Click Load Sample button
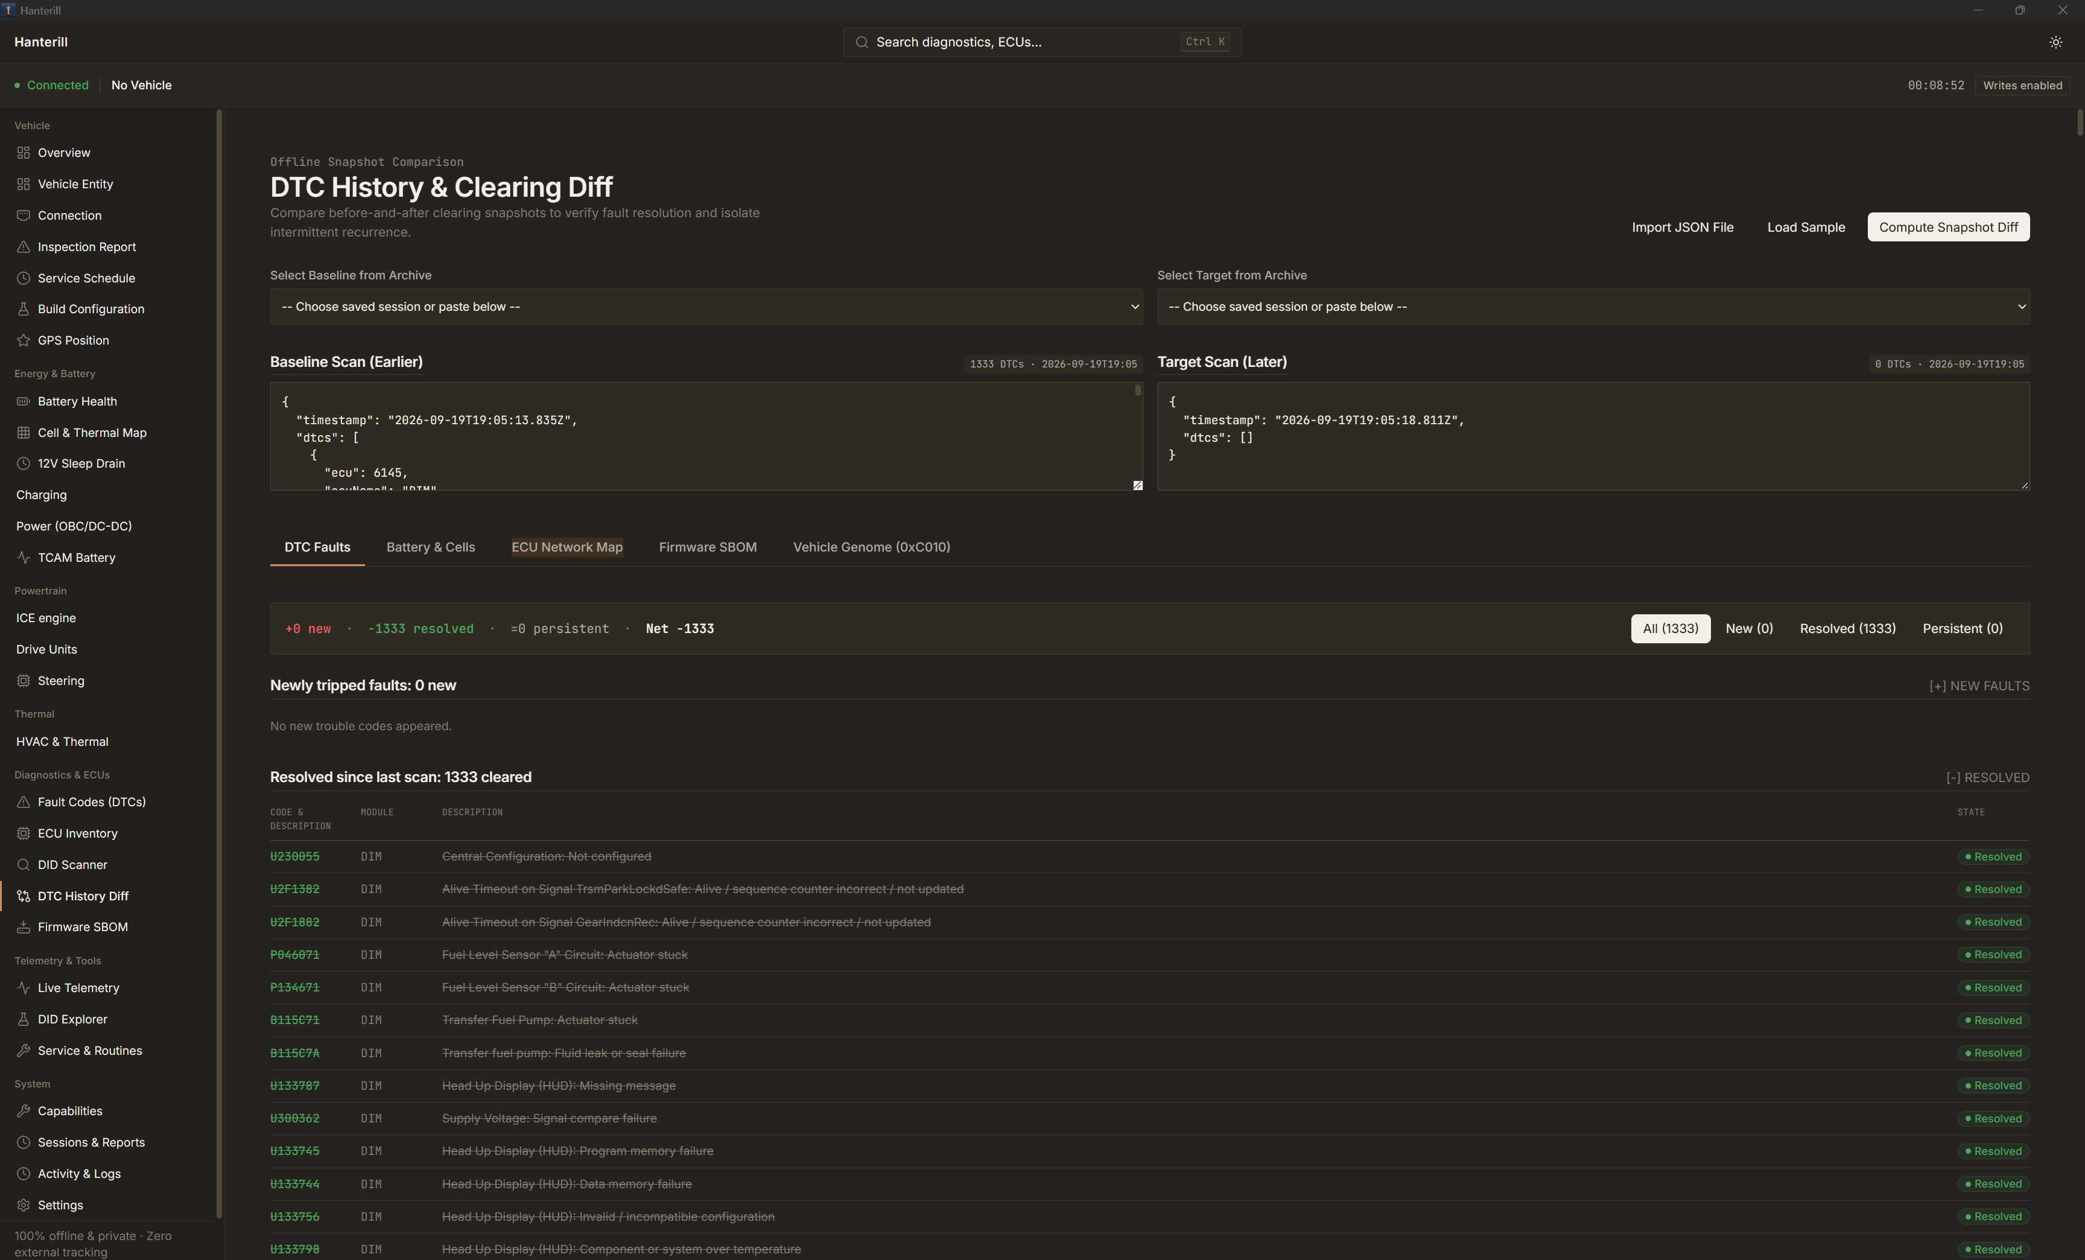 1806,227
